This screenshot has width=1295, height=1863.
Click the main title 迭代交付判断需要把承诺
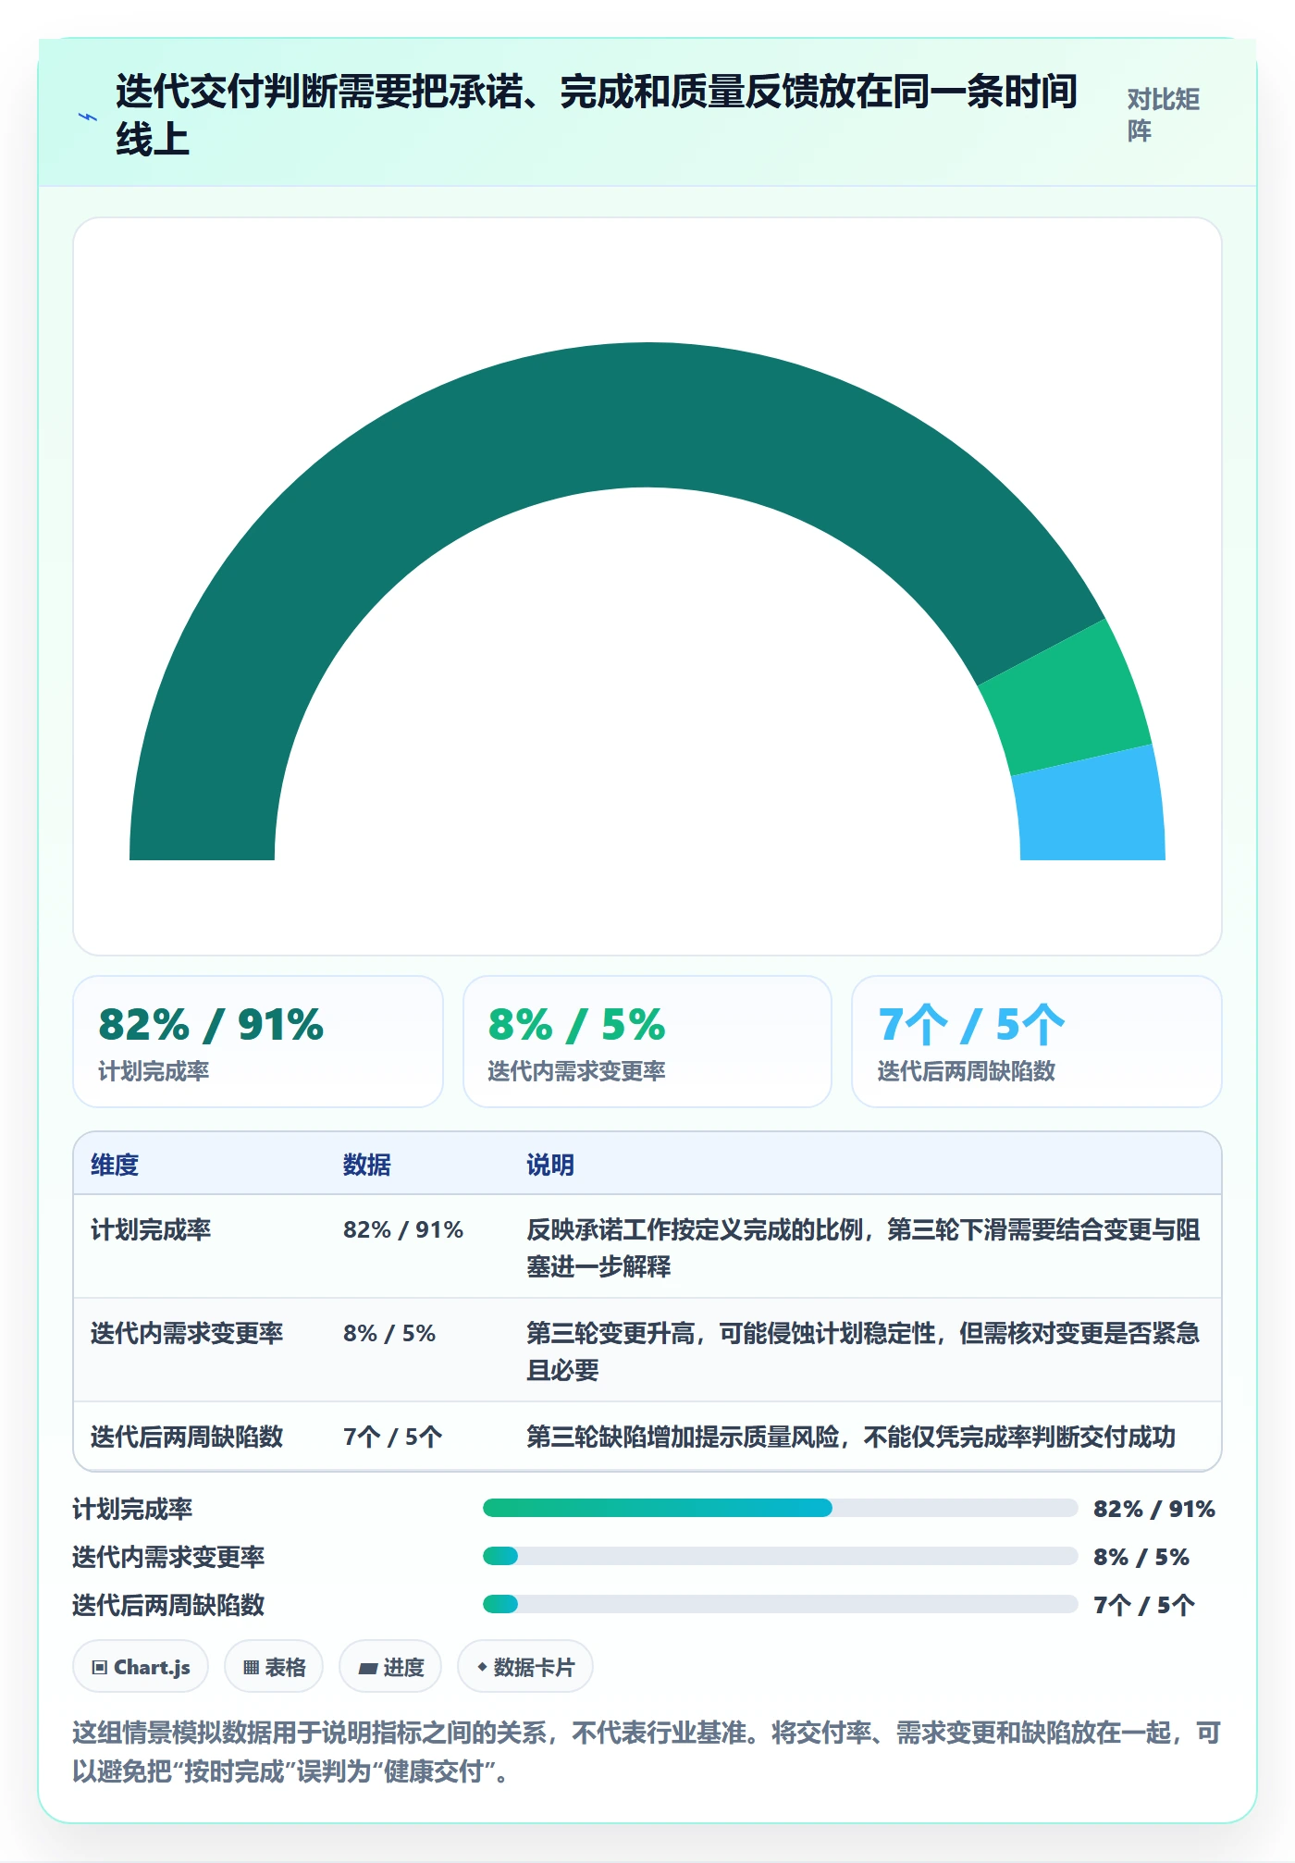[x=597, y=116]
